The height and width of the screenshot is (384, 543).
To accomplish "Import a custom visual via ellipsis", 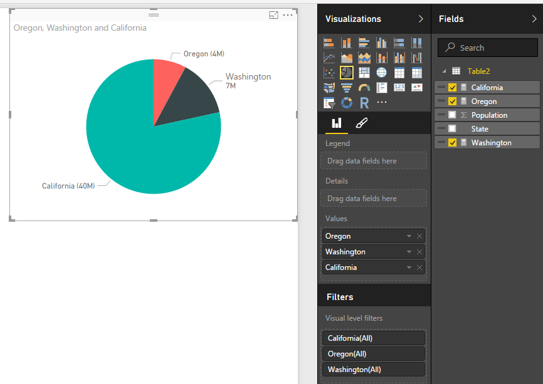I will click(382, 102).
